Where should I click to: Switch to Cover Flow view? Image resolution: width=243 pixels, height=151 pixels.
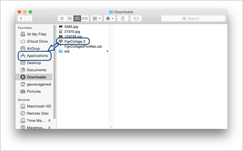(85, 19)
